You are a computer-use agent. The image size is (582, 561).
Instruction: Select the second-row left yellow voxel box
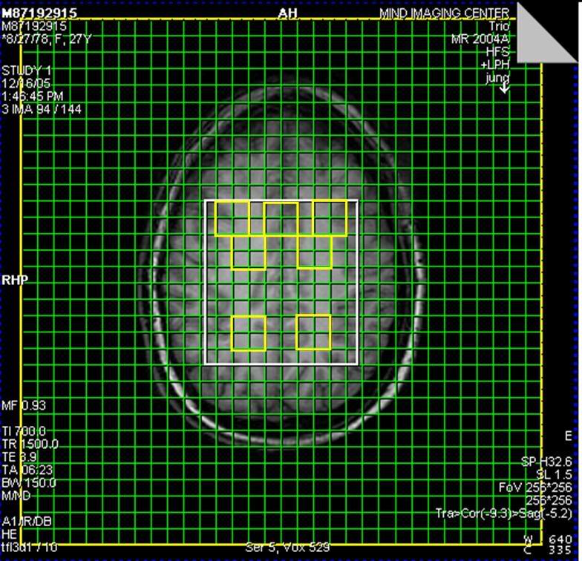pos(249,252)
